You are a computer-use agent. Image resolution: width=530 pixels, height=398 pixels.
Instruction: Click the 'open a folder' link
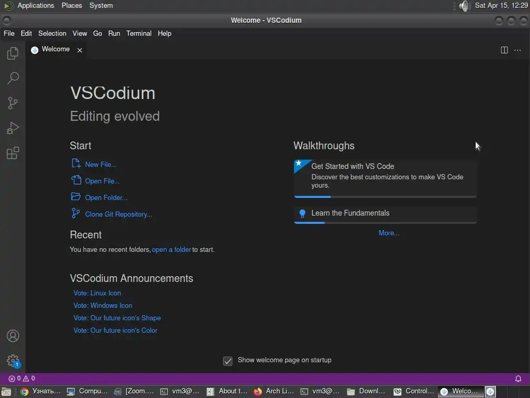[171, 249]
